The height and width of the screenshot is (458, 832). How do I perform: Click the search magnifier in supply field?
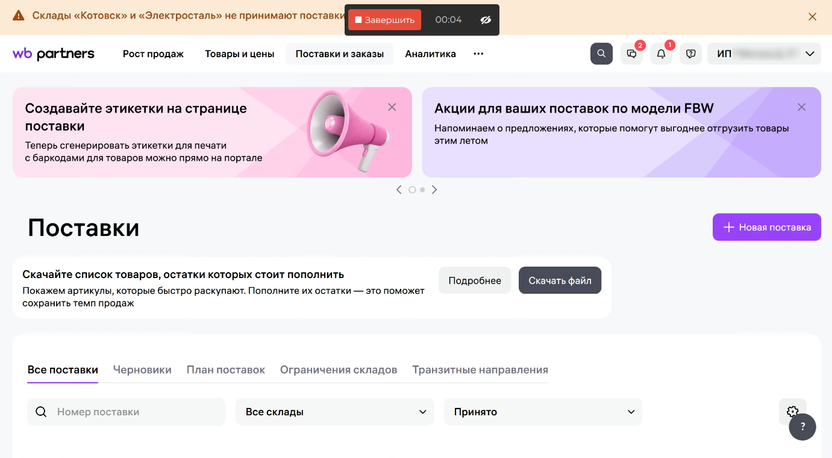pos(41,412)
